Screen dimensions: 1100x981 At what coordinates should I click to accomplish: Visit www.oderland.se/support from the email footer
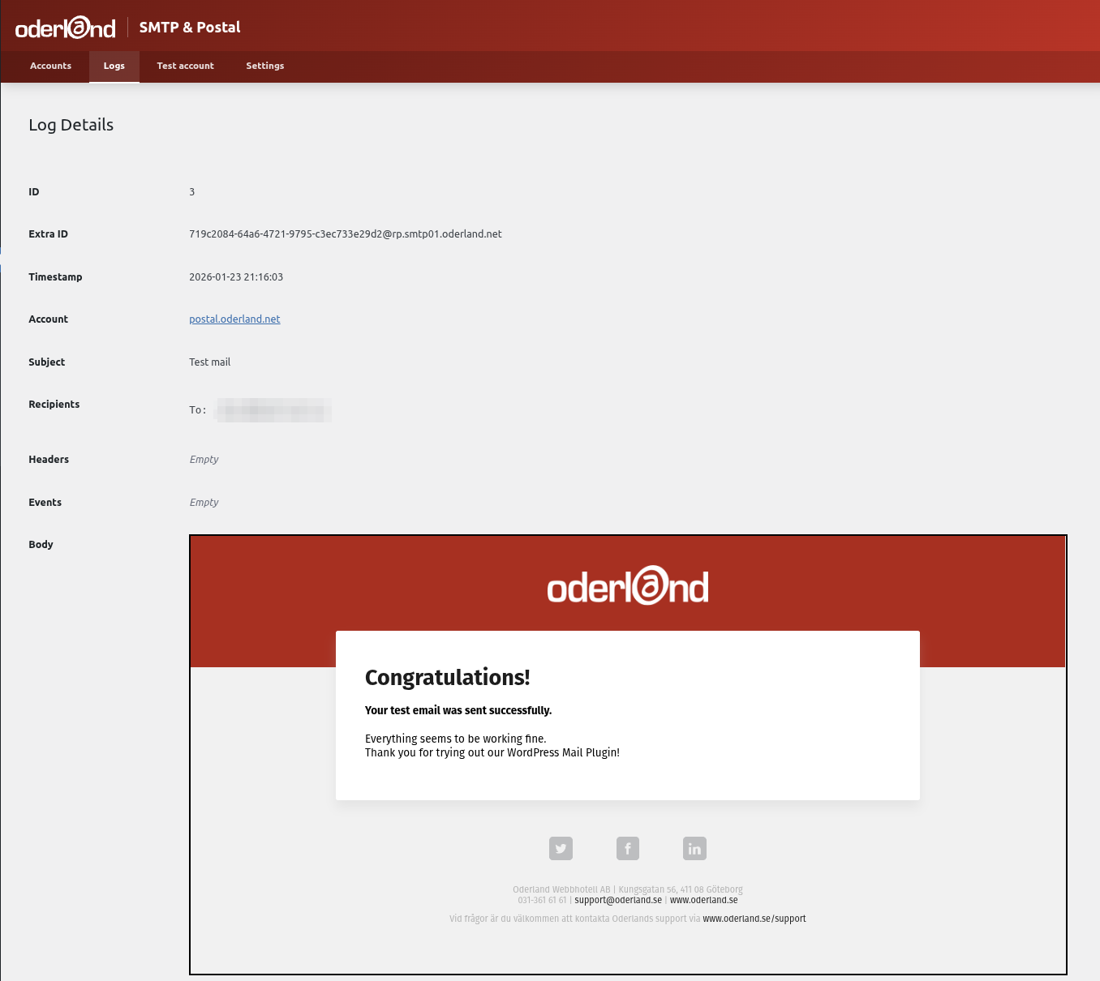coord(754,919)
